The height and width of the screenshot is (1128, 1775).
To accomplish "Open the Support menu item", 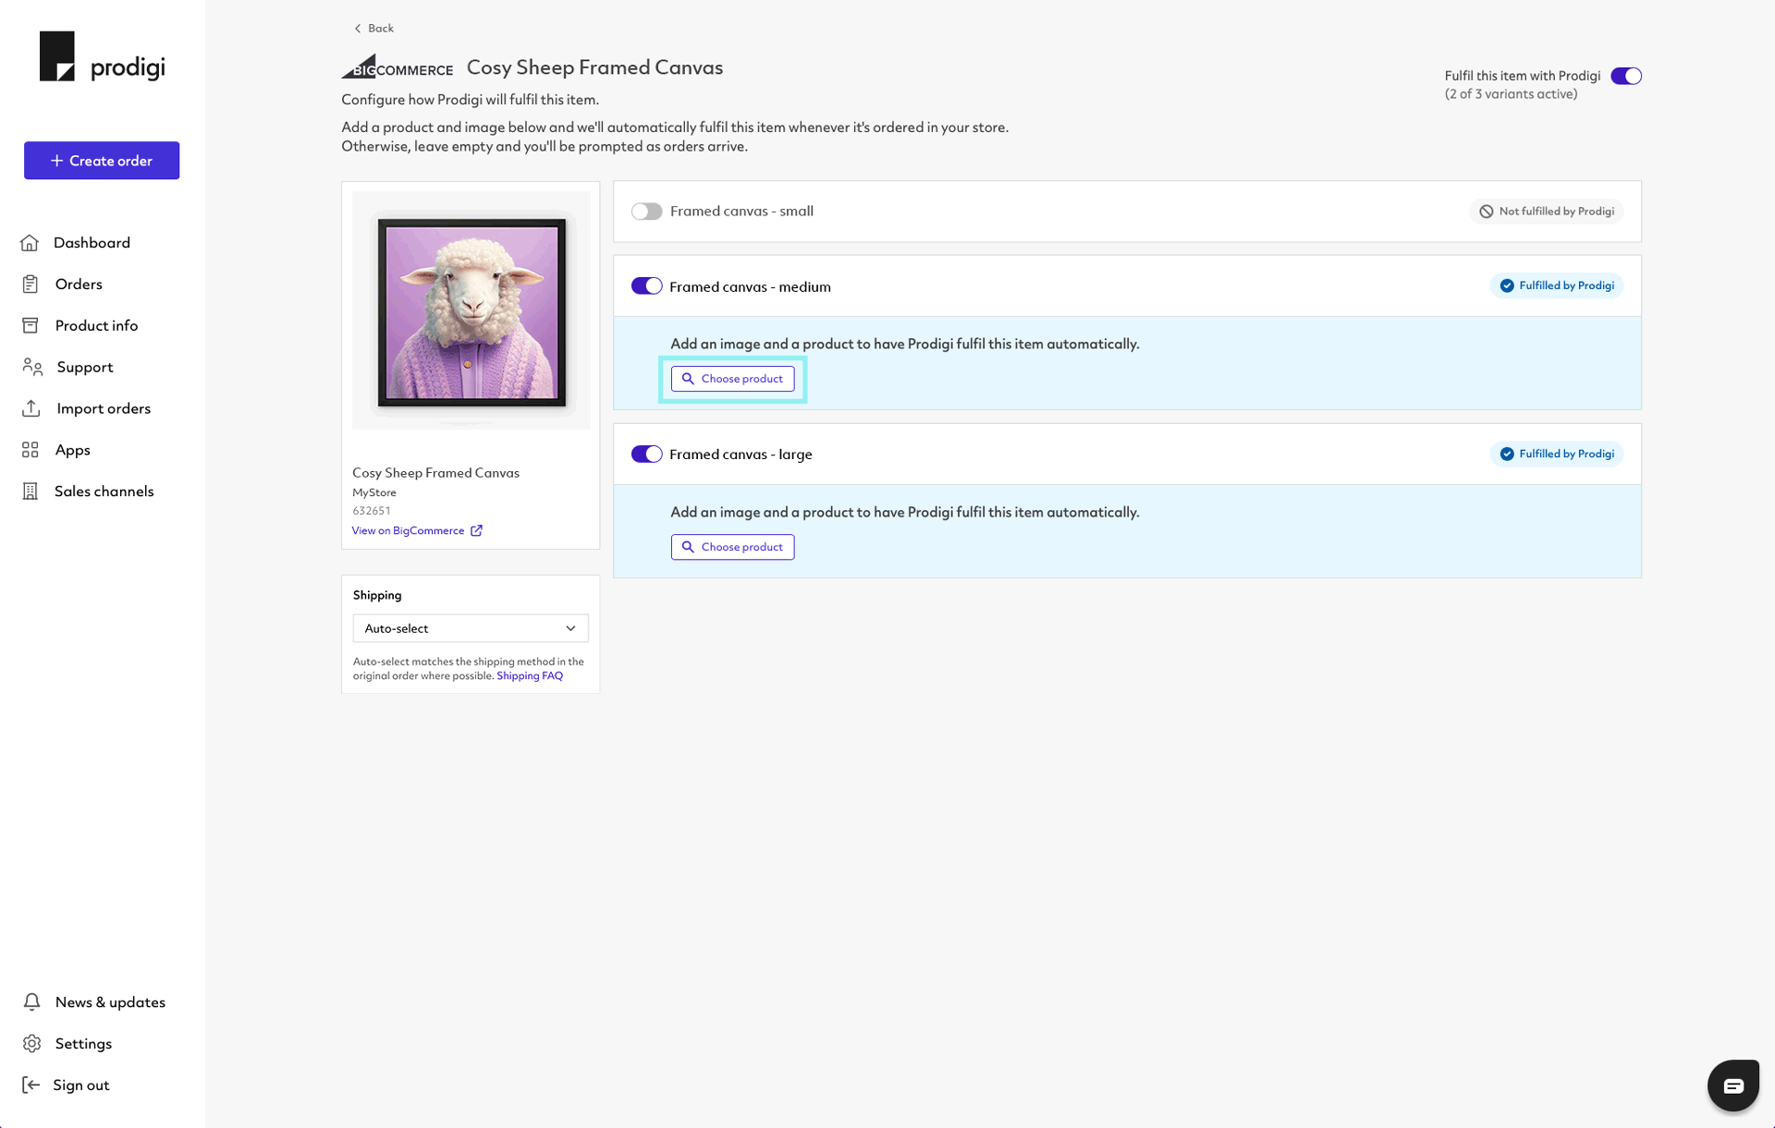I will point(83,366).
